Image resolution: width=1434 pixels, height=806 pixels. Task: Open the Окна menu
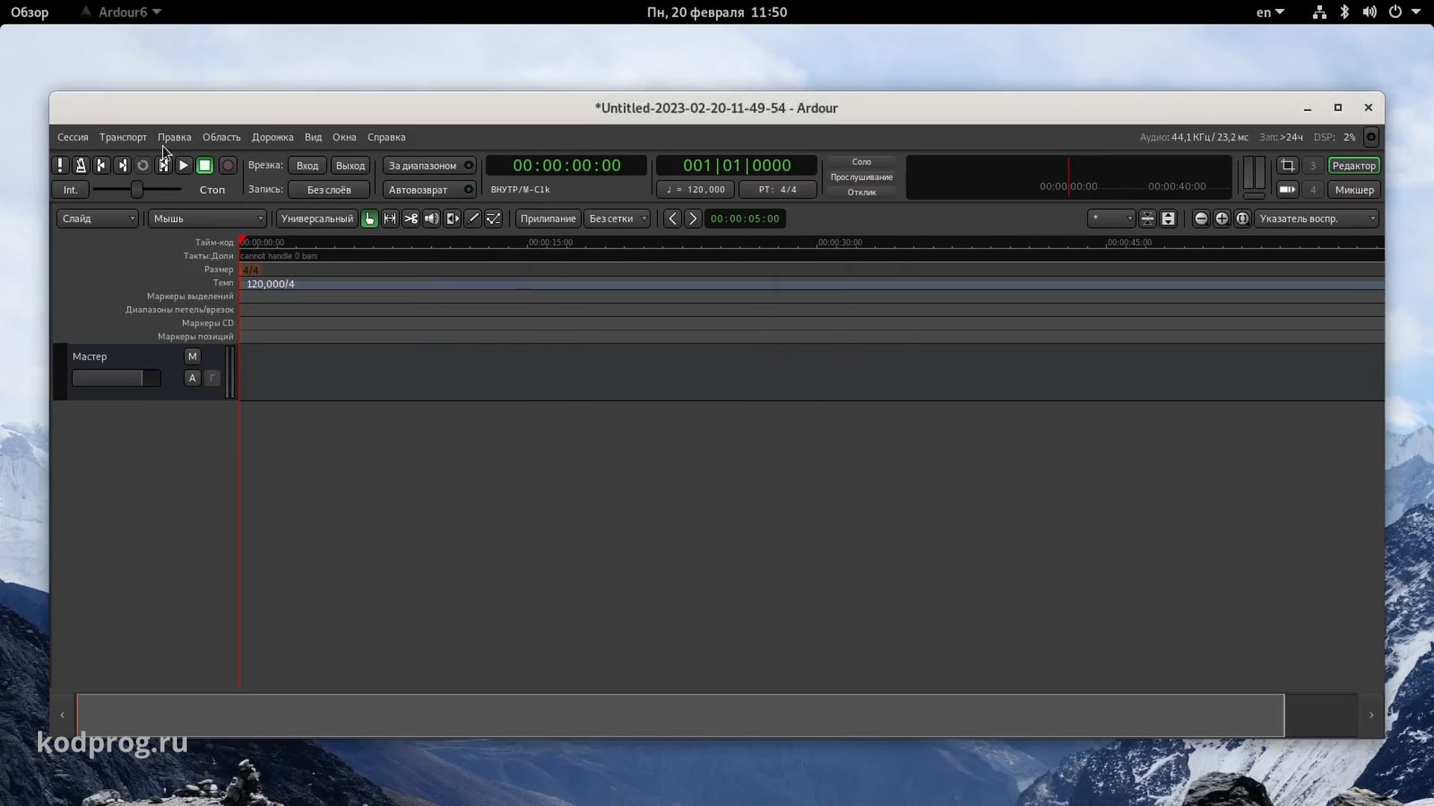click(x=344, y=137)
